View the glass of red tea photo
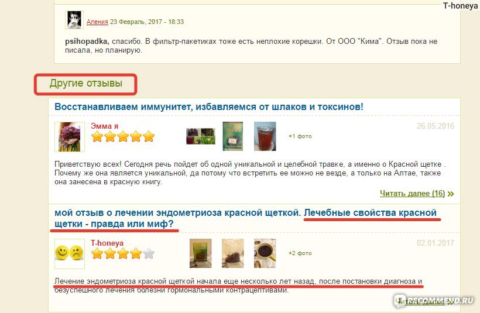 pos(265,136)
